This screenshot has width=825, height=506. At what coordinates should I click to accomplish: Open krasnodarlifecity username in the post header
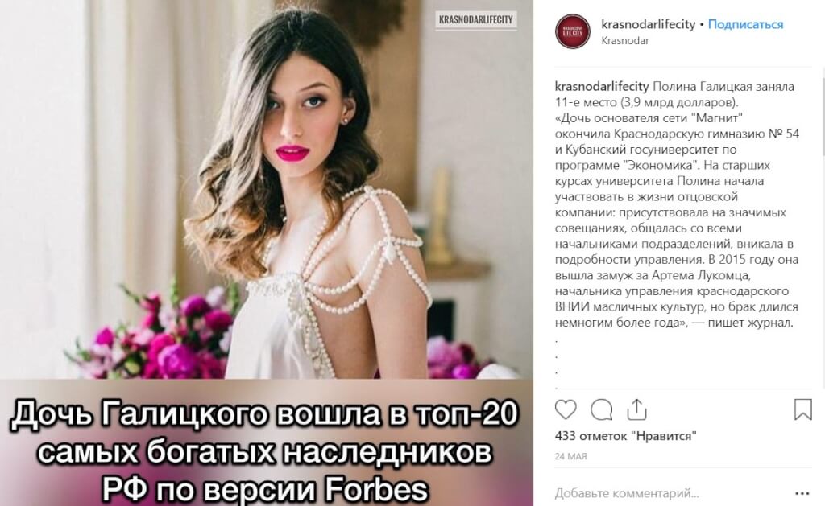(x=649, y=24)
